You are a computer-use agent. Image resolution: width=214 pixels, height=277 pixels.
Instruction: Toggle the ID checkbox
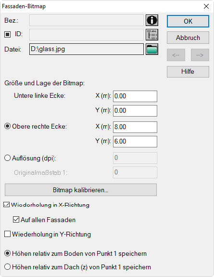coord(7,34)
